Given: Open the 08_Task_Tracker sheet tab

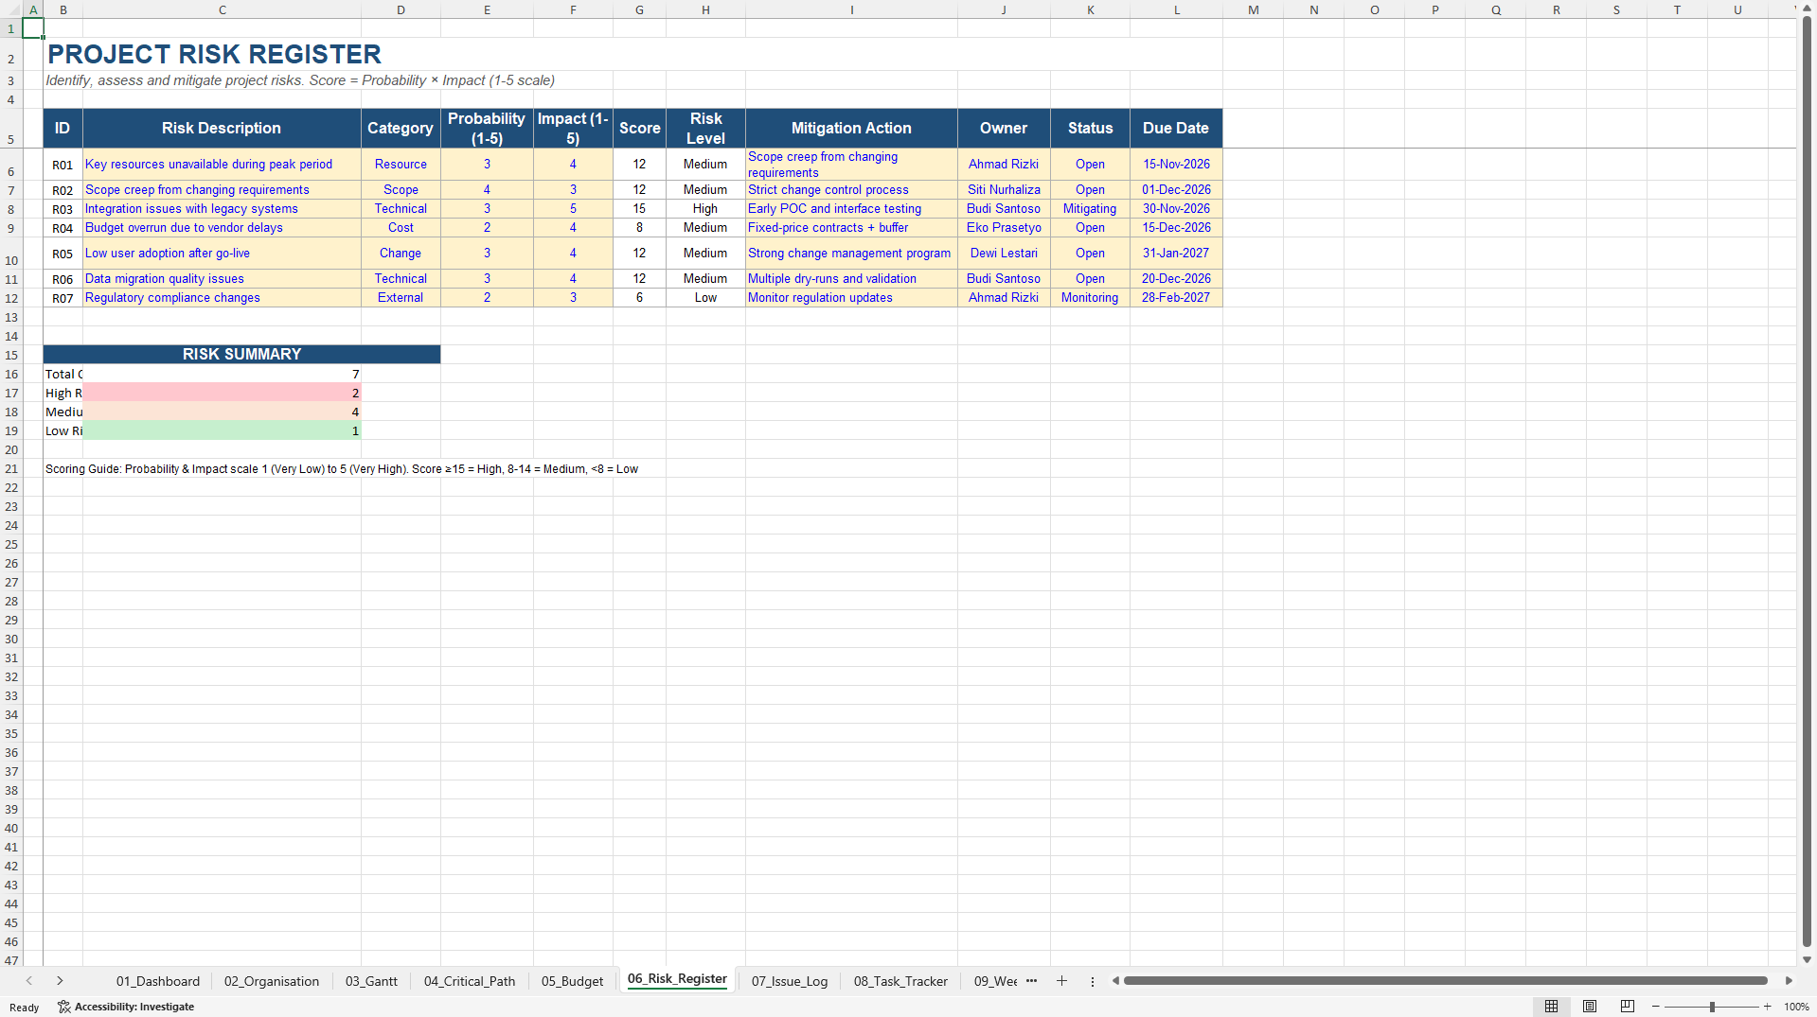Looking at the screenshot, I should (900, 981).
